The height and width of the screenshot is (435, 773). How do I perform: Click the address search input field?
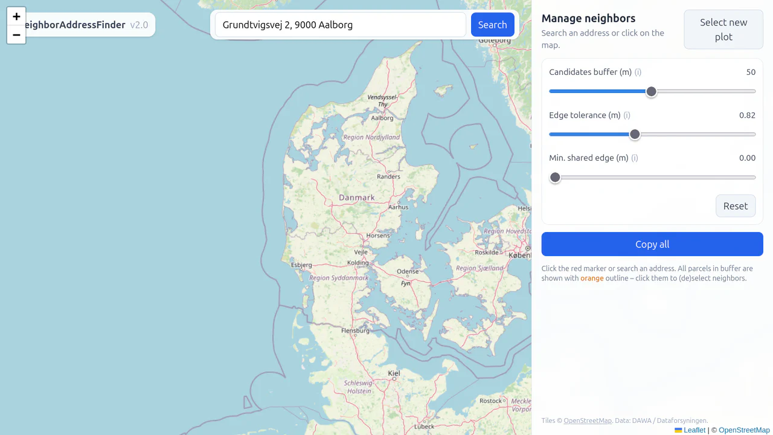coord(341,25)
